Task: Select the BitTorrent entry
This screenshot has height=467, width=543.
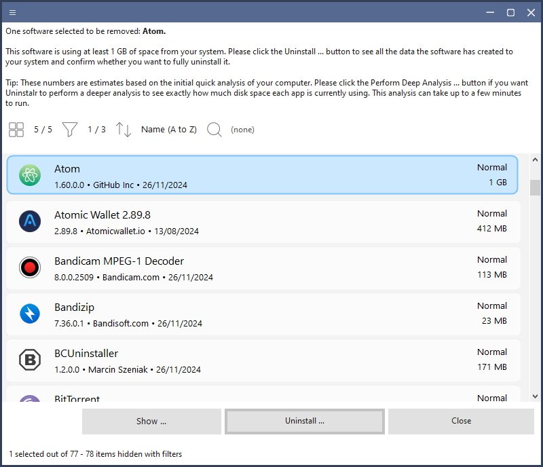Action: (x=263, y=394)
